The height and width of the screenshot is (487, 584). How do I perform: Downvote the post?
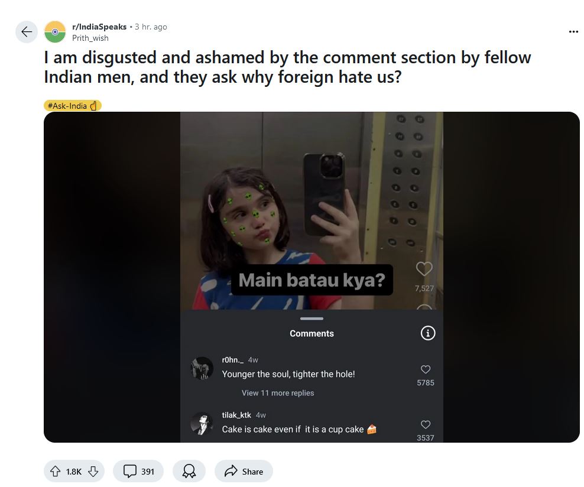(93, 472)
